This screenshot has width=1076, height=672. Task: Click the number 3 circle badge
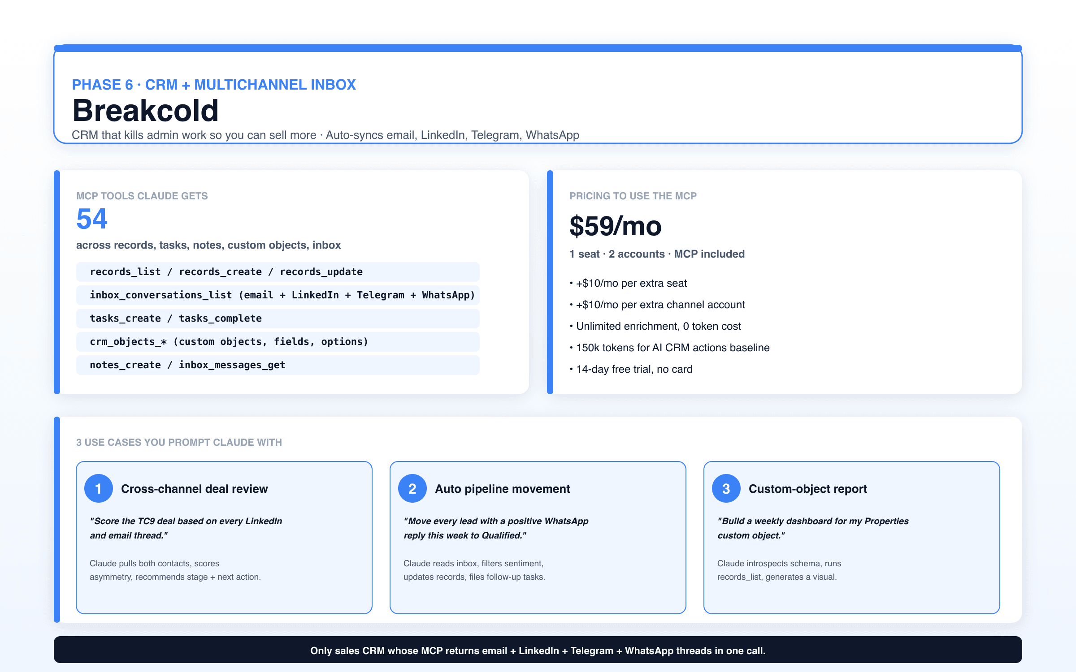[x=726, y=488]
